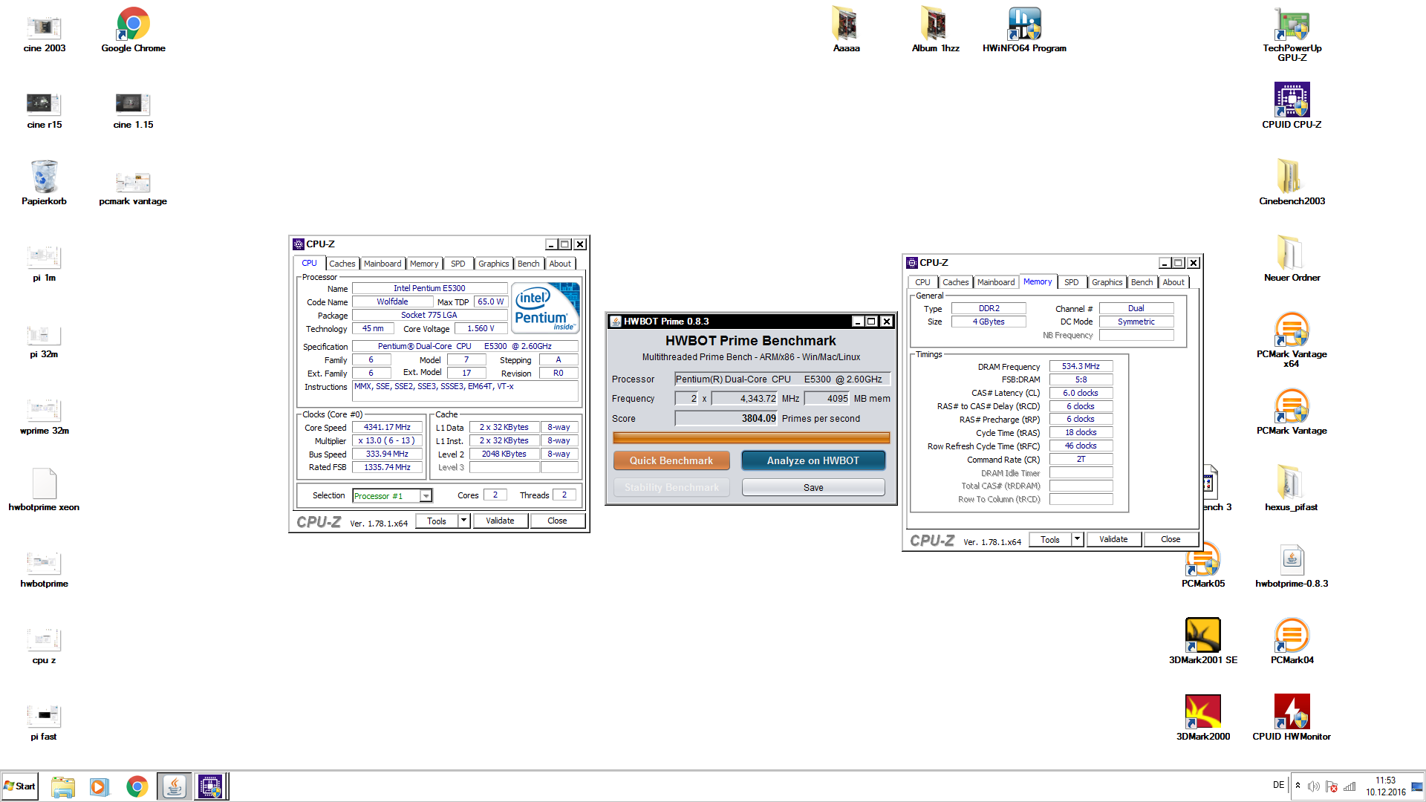1426x802 pixels.
Task: Click the network signal tray icon
Action: tap(1350, 786)
